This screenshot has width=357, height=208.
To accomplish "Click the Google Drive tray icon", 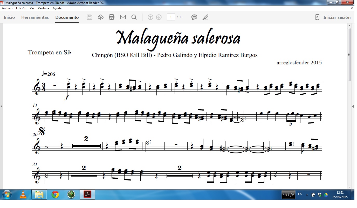I will click(x=326, y=195).
